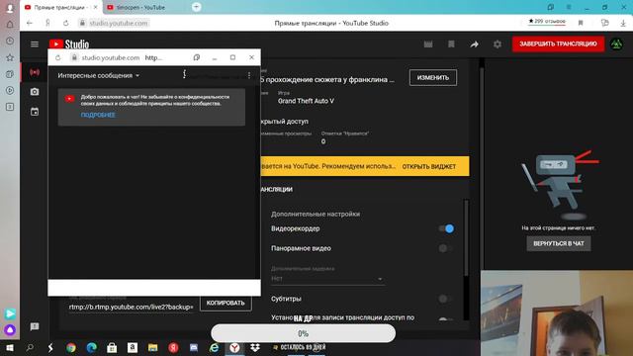Expand the Интересные сообщения chat dropdown
The width and height of the screenshot is (633, 356).
[x=99, y=75]
